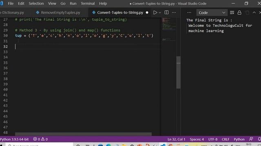The image size is (261, 146).
Task: Open the output log in editor
Action: 247,13
